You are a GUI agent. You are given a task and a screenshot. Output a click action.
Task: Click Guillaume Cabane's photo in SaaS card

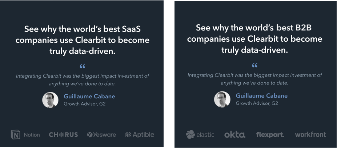pyautogui.click(x=50, y=100)
